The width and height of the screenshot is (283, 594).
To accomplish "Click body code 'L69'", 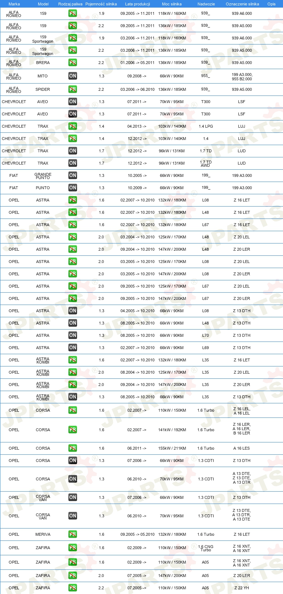I will [206, 348].
